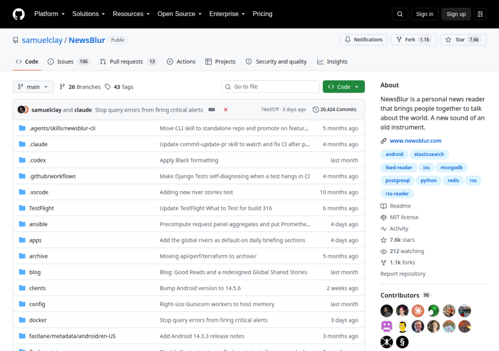Select the Code tab

[x=27, y=61]
